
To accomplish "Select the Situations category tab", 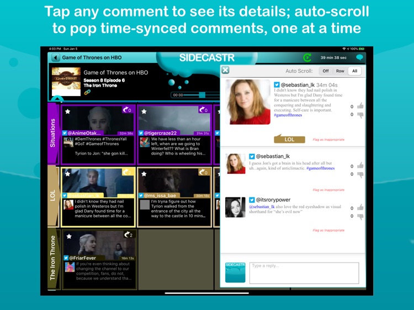I will click(x=53, y=133).
